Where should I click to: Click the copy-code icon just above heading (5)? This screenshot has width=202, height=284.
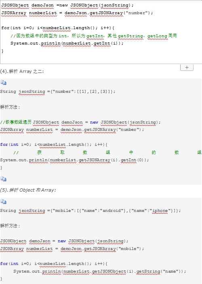point(3,179)
